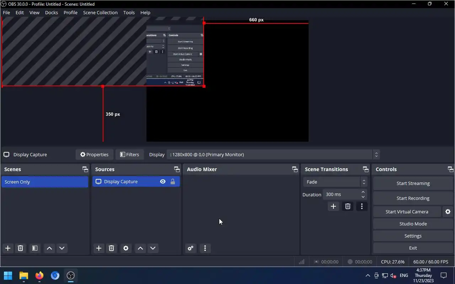This screenshot has width=455, height=284.
Task: Move scene up arrow in Scenes panel
Action: (x=49, y=248)
